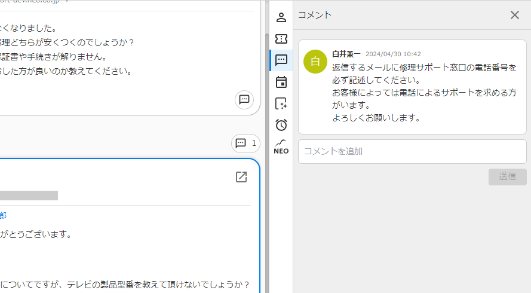This screenshot has height=293, width=531.
Task: Open the calendar icon in sidebar
Action: pos(281,82)
